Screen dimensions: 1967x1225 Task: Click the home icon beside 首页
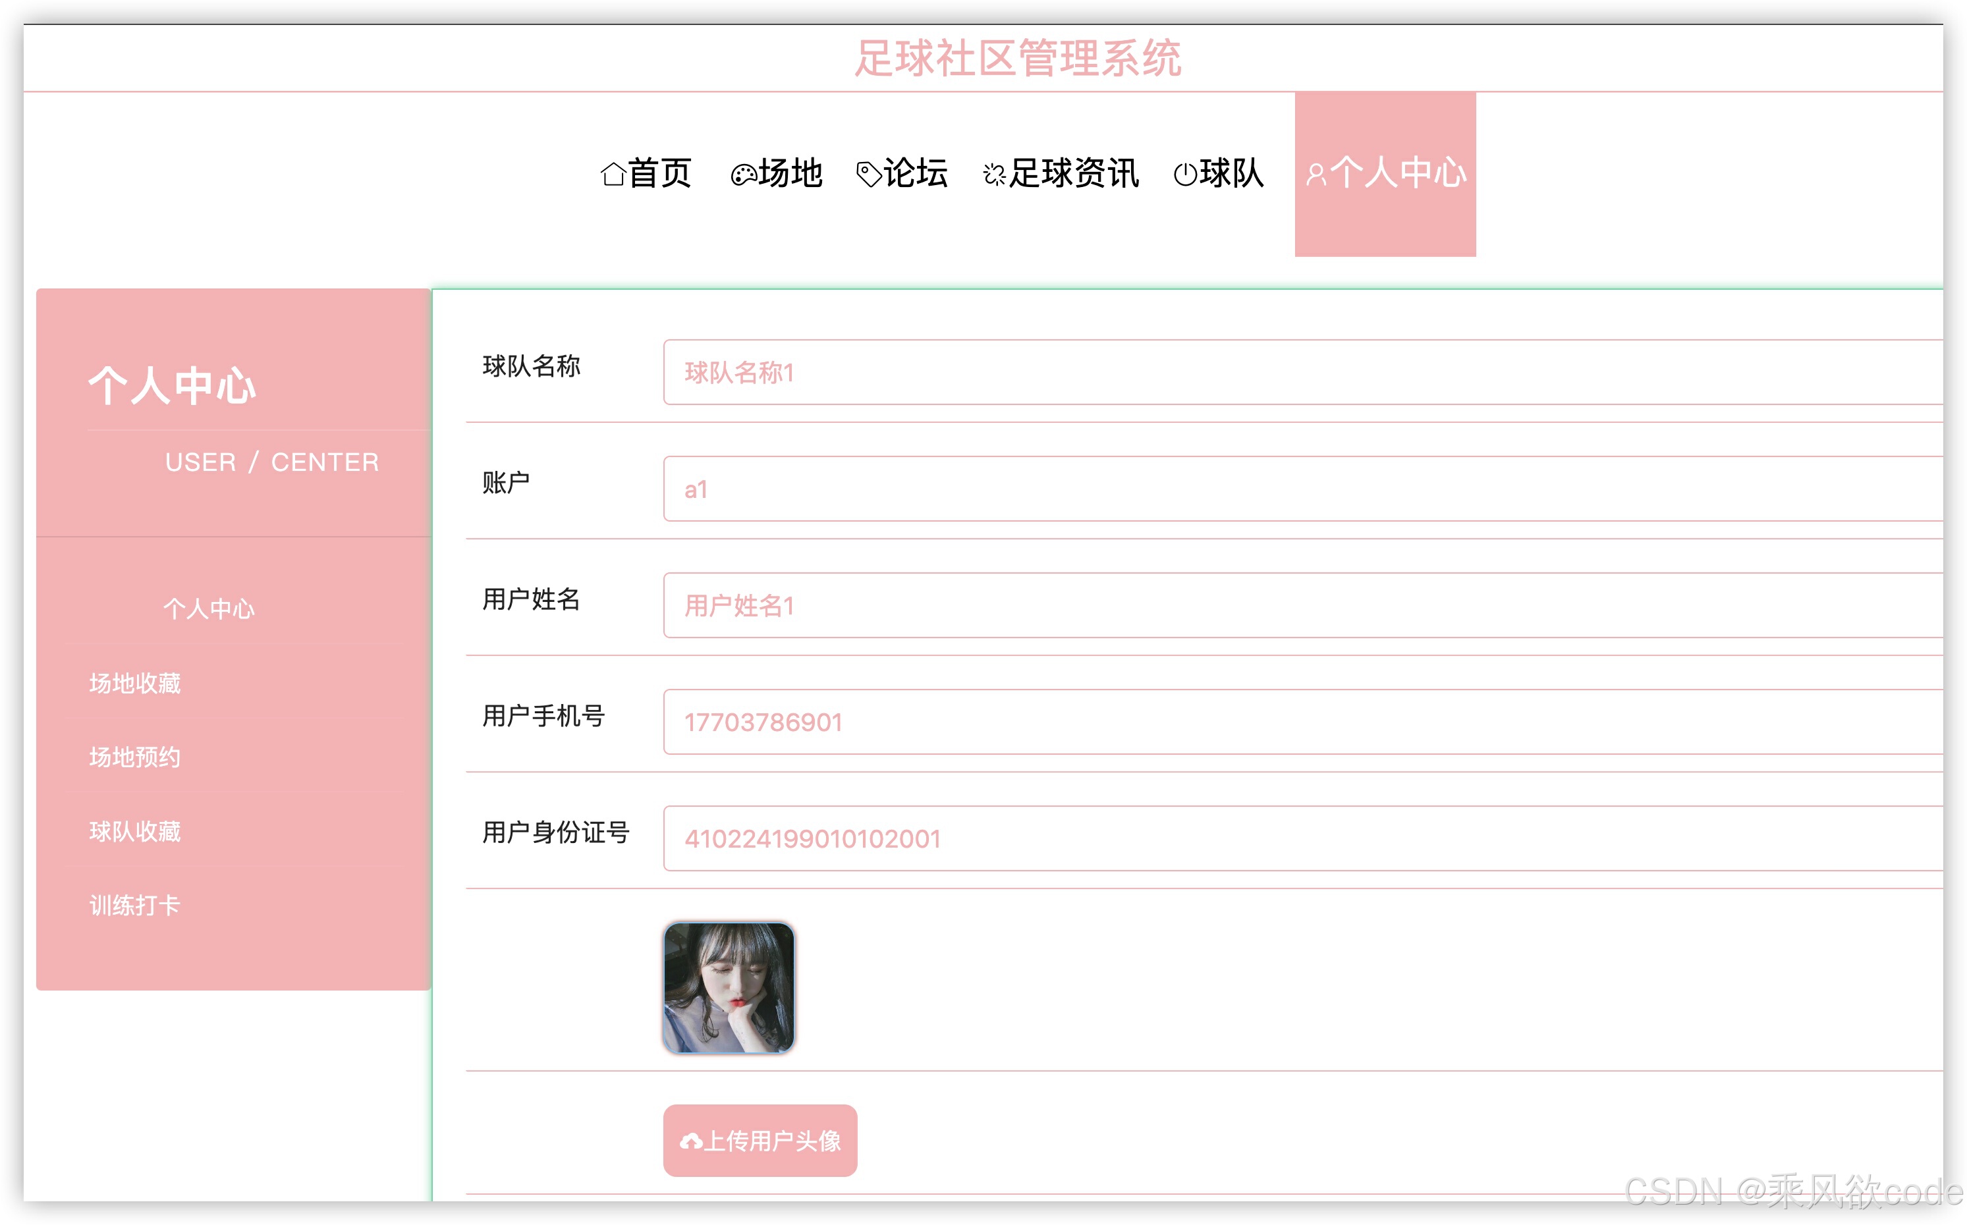pos(613,173)
